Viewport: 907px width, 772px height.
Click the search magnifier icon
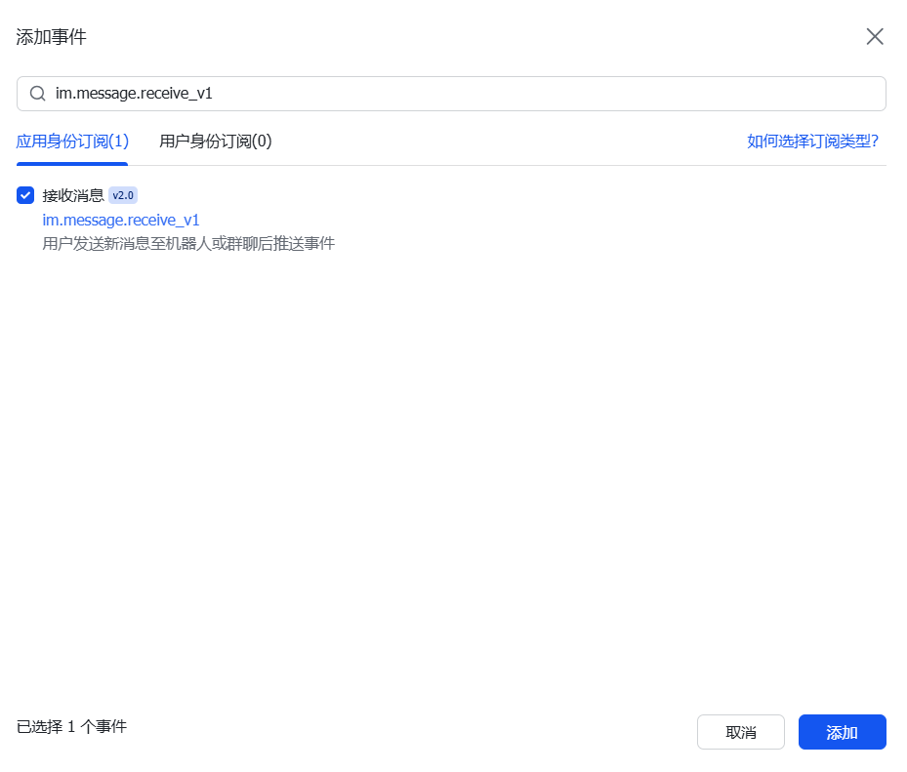tap(38, 93)
